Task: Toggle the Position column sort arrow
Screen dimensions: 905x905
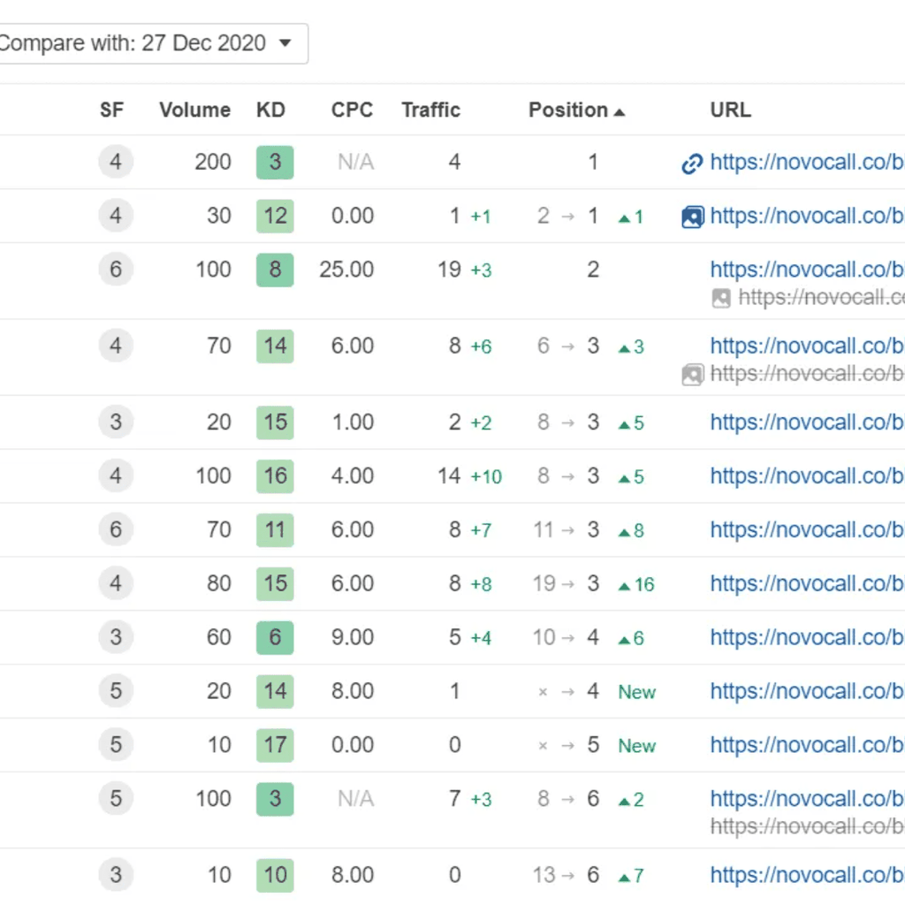Action: [x=620, y=111]
